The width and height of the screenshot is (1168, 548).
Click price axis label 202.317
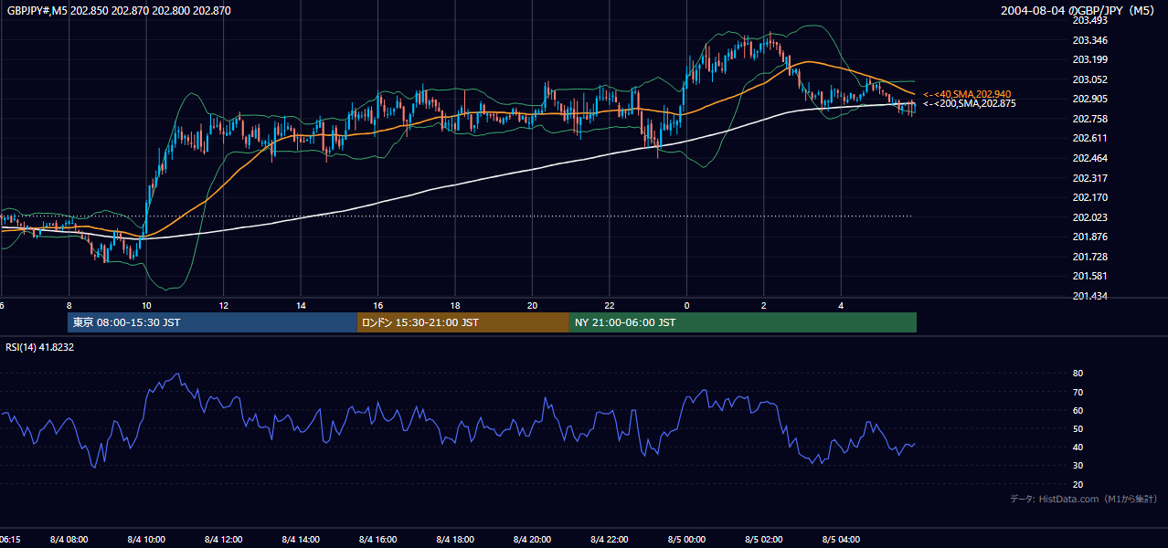pos(1090,178)
